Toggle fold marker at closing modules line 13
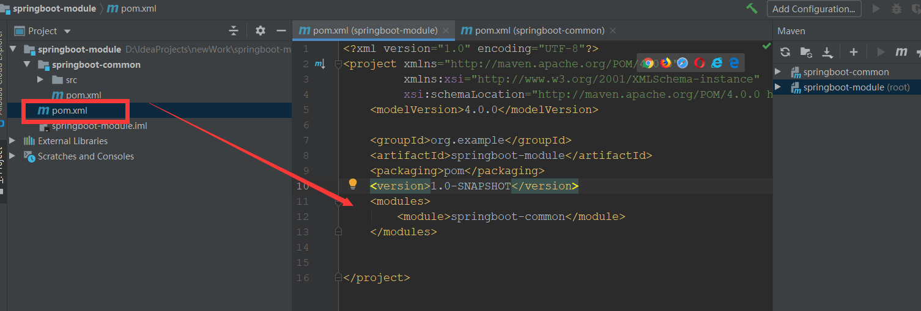This screenshot has height=311, width=921. (x=338, y=232)
